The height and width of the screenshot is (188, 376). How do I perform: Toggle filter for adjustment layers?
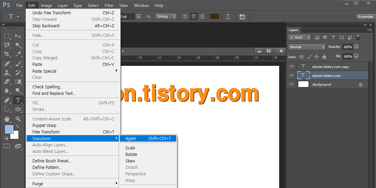[325, 38]
